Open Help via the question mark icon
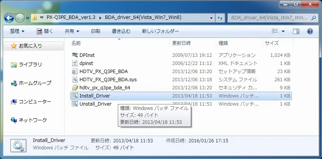The height and width of the screenshot is (159, 322). tap(310, 31)
